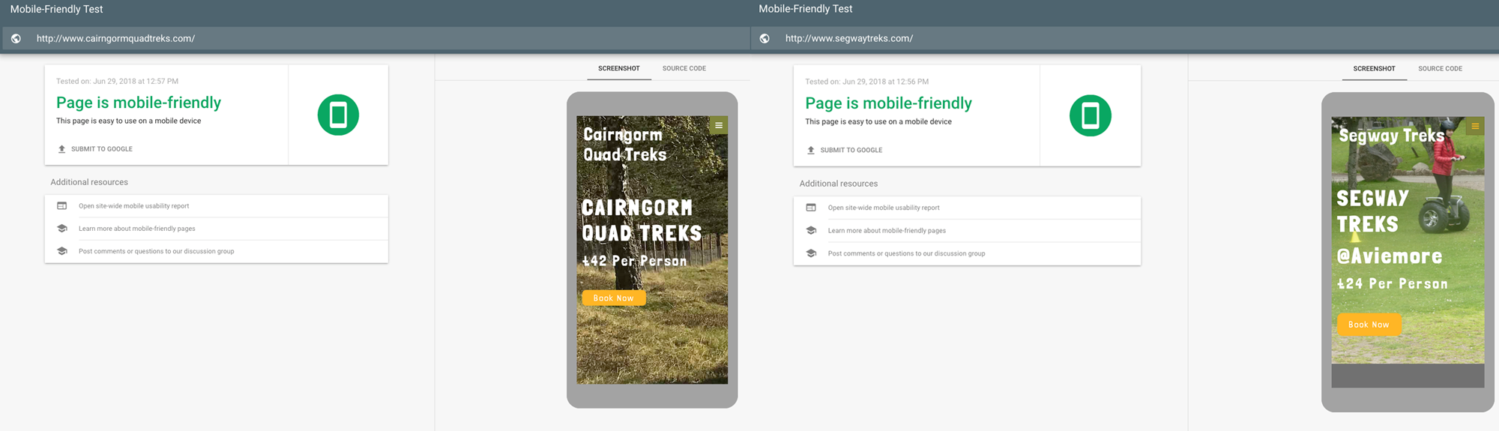The image size is (1499, 431).
Task: Open hamburger menu in Segway phone preview
Action: point(1475,126)
